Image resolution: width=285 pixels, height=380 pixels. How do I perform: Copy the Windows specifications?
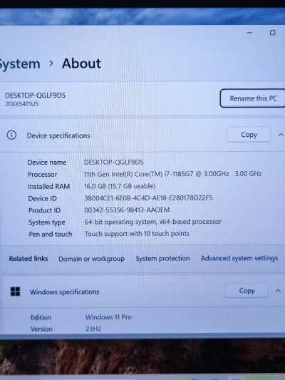(247, 291)
